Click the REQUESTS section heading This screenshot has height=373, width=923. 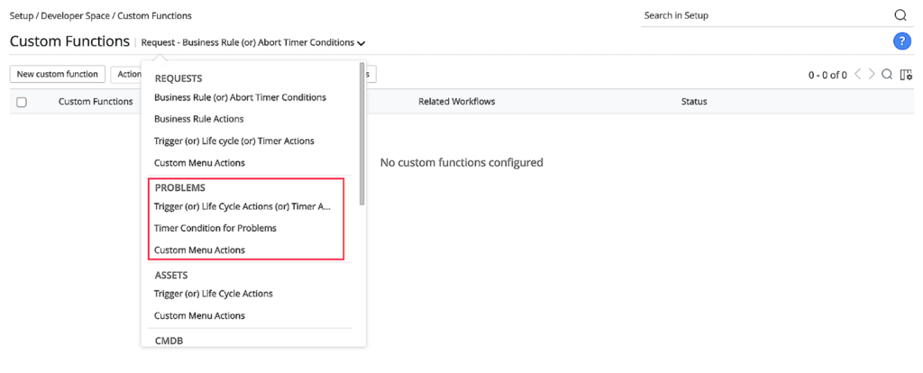point(178,78)
